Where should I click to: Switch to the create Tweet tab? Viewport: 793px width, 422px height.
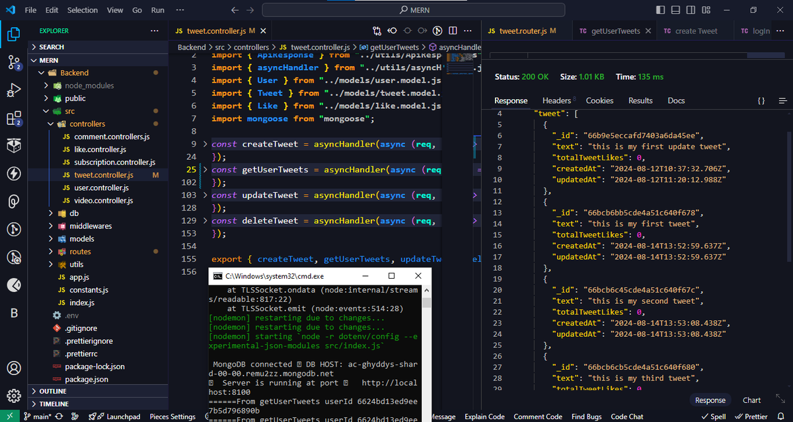coord(696,31)
